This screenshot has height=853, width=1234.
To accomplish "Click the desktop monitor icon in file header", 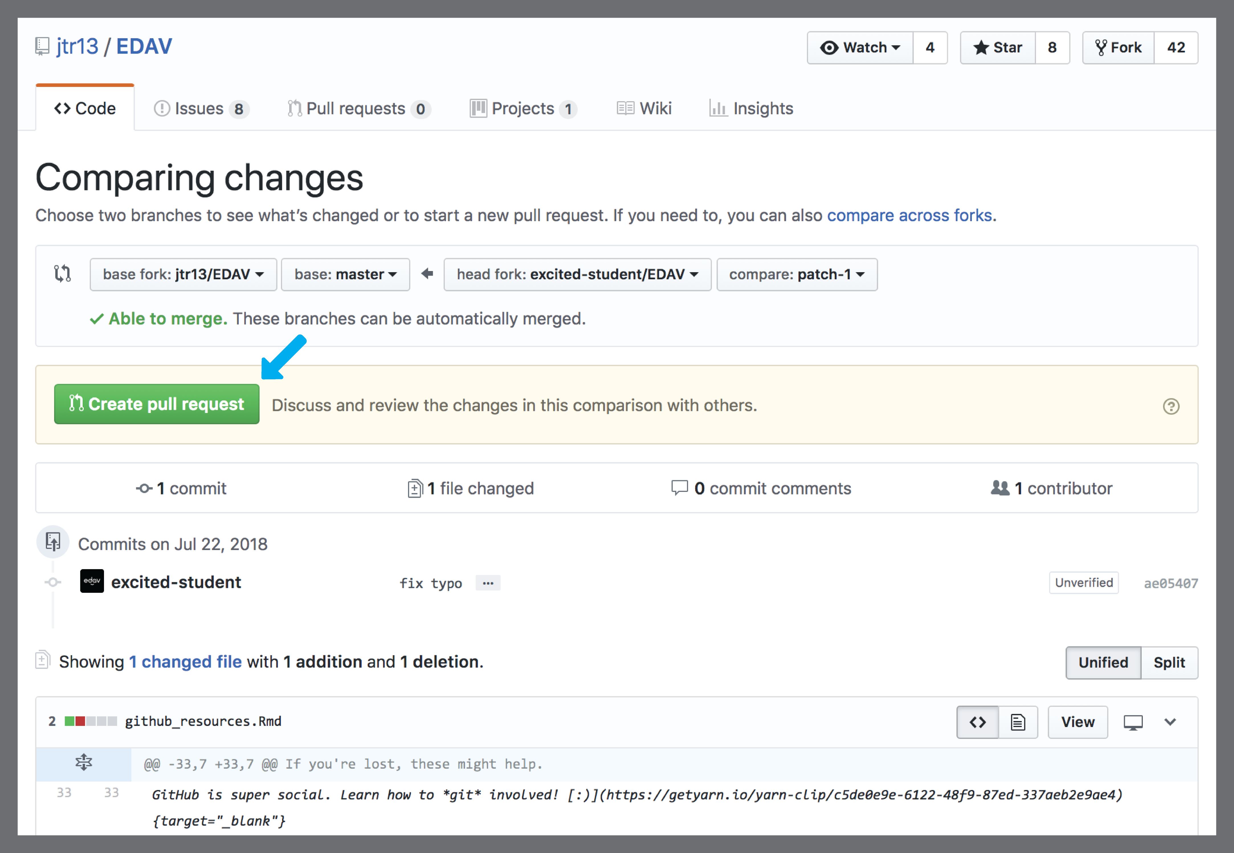I will (x=1133, y=722).
